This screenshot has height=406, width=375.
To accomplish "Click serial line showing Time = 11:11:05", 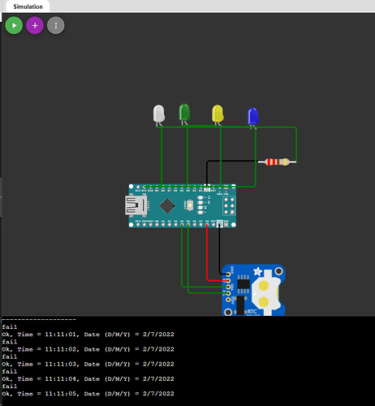I will tap(88, 394).
